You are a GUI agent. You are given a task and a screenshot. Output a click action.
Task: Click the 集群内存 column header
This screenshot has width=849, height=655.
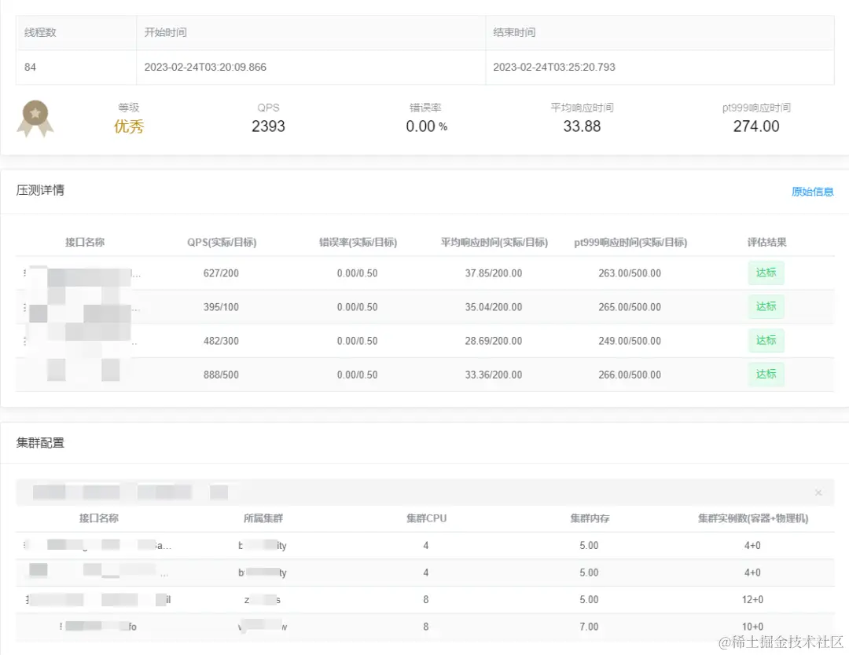click(x=590, y=518)
